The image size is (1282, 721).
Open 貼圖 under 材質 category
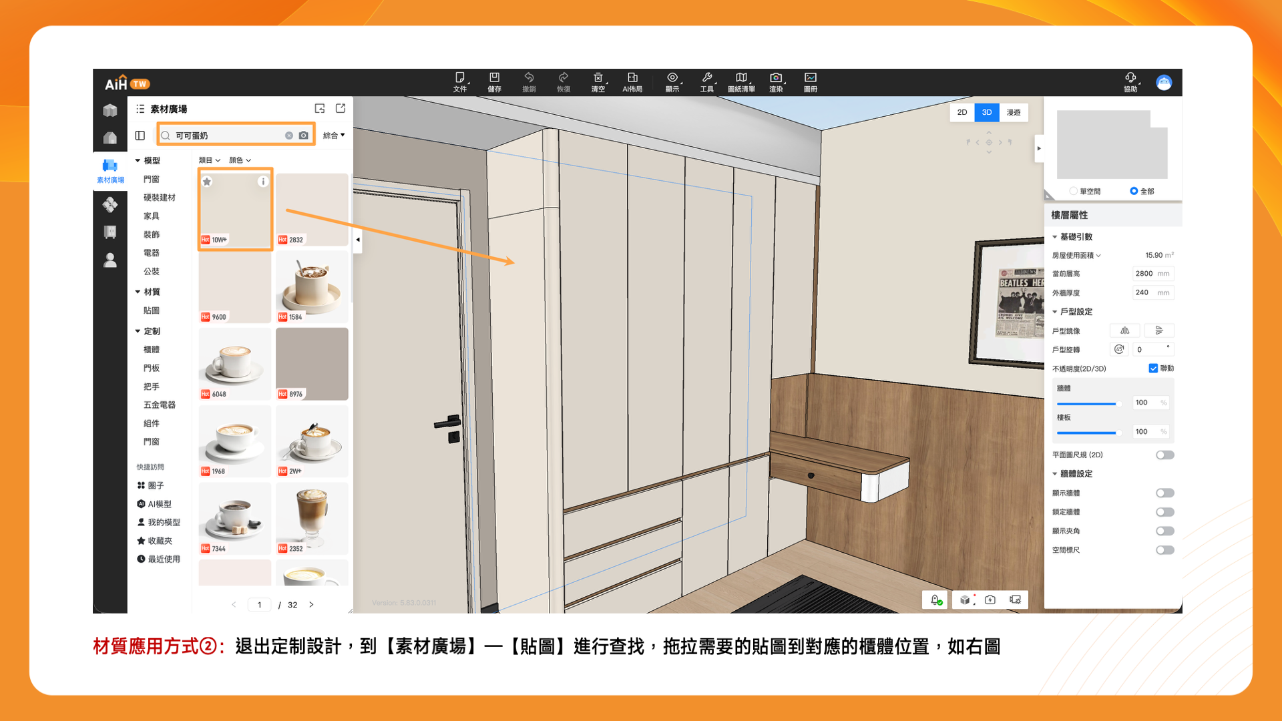click(152, 310)
